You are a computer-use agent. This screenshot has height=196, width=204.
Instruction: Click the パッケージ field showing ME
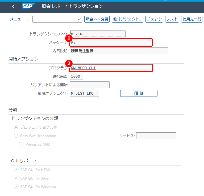point(111,42)
